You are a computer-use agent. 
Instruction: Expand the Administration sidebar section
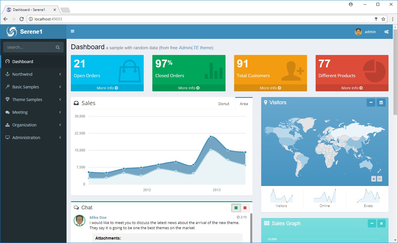click(x=33, y=138)
